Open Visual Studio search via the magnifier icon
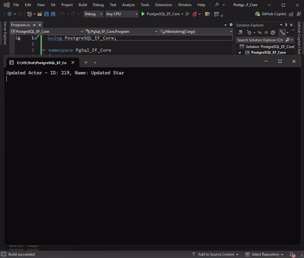This screenshot has height=258, width=304. 216,5
